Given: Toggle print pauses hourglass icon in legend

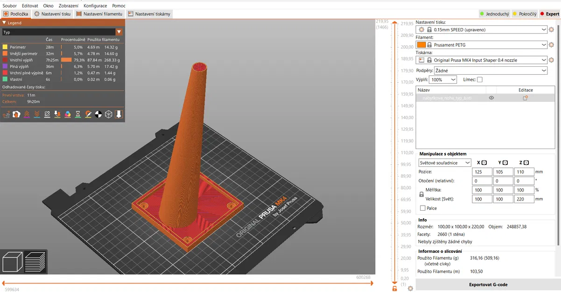Looking at the screenshot, I should [78, 114].
